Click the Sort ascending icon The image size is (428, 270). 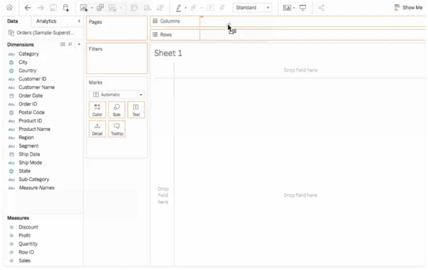point(147,8)
